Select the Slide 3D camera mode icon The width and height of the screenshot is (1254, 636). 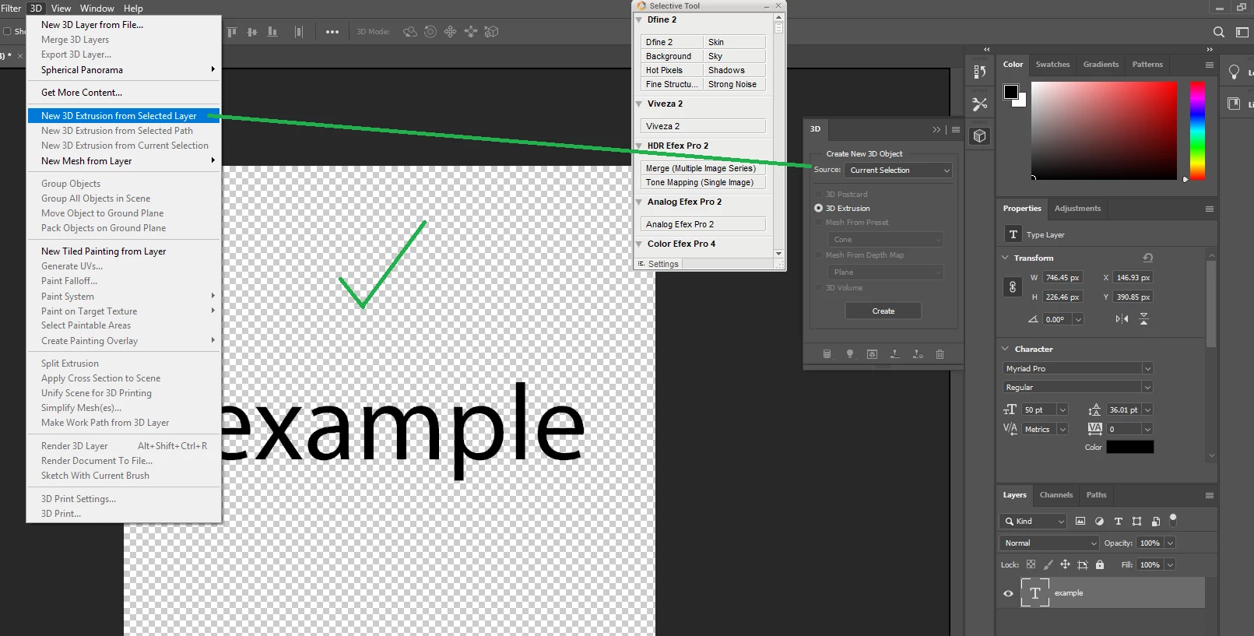471,32
